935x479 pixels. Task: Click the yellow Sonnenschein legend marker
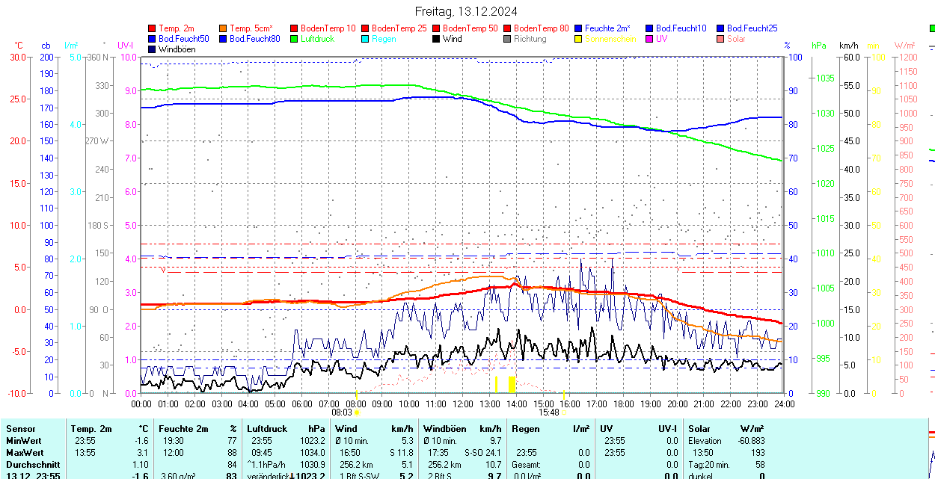[578, 39]
